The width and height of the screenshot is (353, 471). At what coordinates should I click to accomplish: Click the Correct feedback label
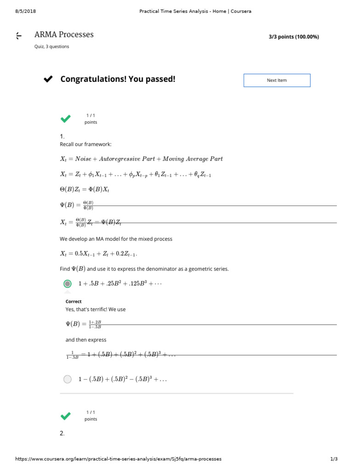[74, 302]
